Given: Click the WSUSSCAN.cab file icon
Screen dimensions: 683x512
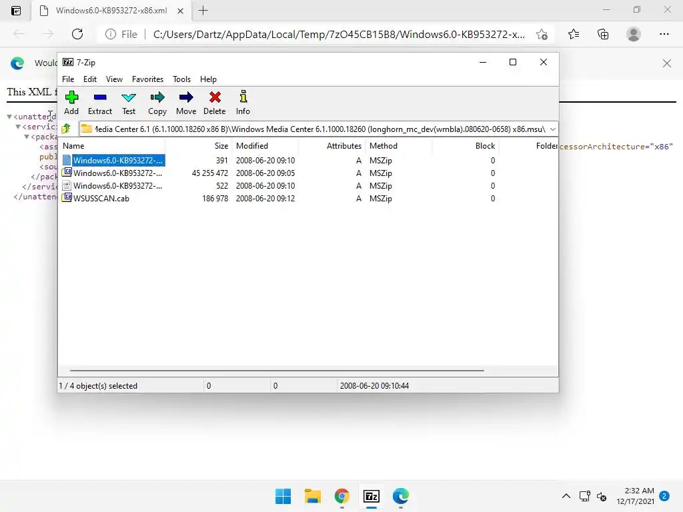Looking at the screenshot, I should (67, 197).
